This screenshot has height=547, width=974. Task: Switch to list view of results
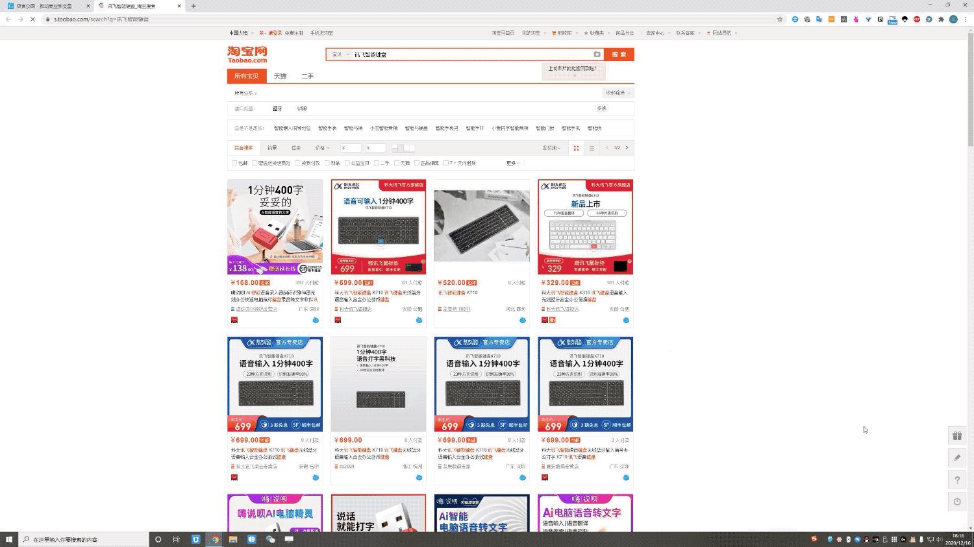592,148
